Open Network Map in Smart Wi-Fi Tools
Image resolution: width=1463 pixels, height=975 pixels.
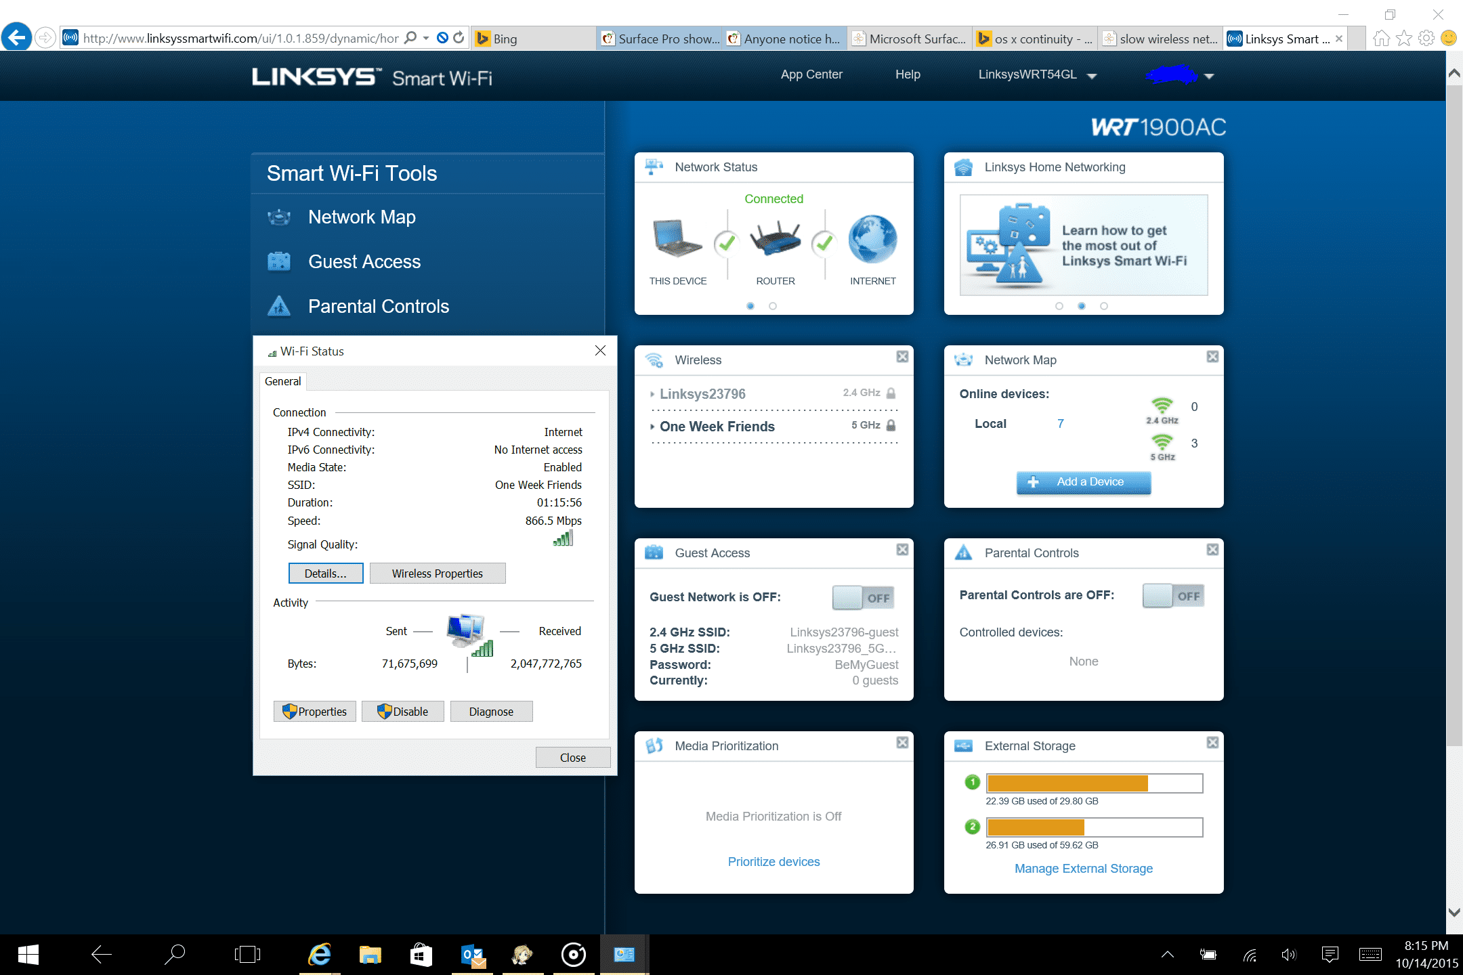click(362, 217)
